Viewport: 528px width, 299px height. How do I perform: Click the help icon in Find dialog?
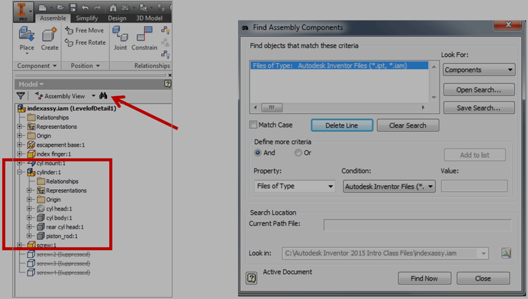click(251, 278)
